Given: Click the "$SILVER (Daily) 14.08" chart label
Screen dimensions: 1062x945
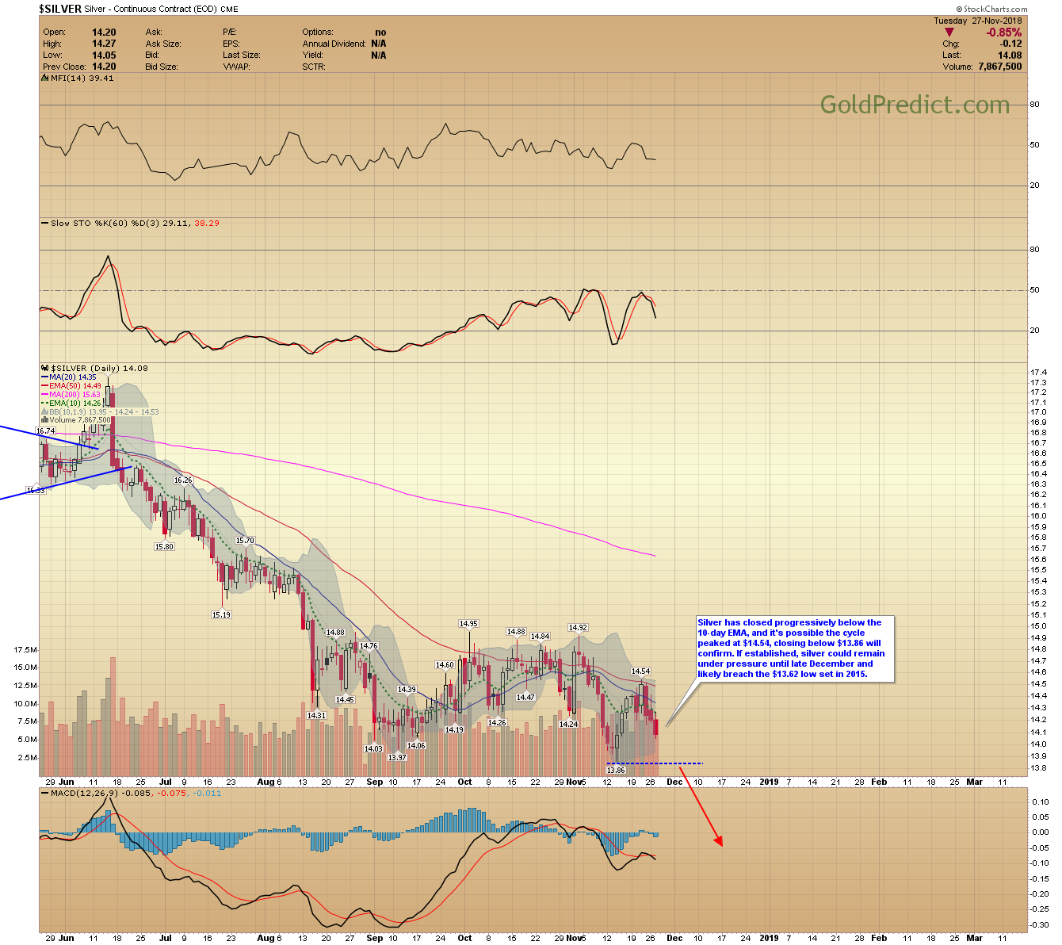Looking at the screenshot, I should pyautogui.click(x=99, y=369).
